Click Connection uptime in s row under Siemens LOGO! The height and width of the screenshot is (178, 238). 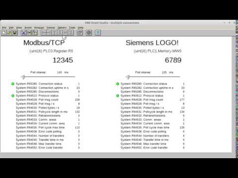pos(153,88)
